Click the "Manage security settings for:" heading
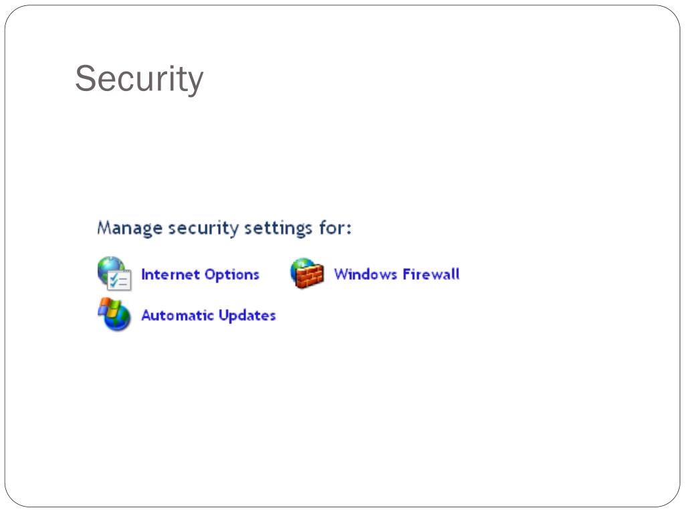The image size is (685, 514). tap(224, 228)
